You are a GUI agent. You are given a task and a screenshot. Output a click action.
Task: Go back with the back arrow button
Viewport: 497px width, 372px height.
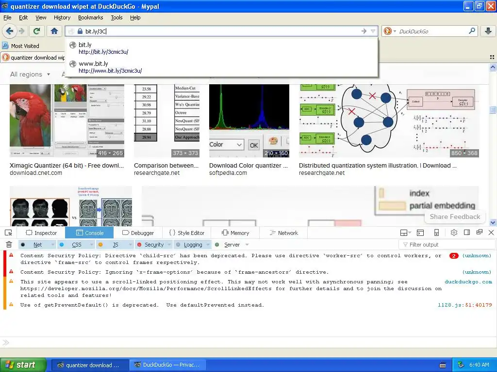pos(10,31)
